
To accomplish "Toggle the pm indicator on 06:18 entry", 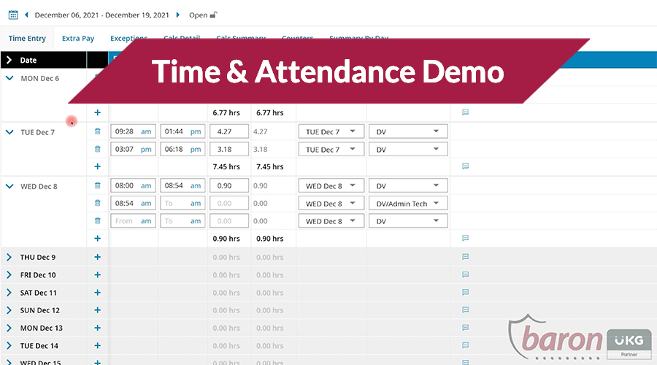I will tap(196, 150).
